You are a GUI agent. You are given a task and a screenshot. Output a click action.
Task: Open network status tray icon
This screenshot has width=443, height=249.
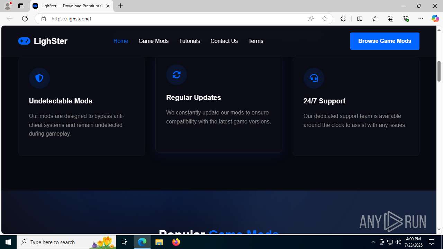[390, 242]
